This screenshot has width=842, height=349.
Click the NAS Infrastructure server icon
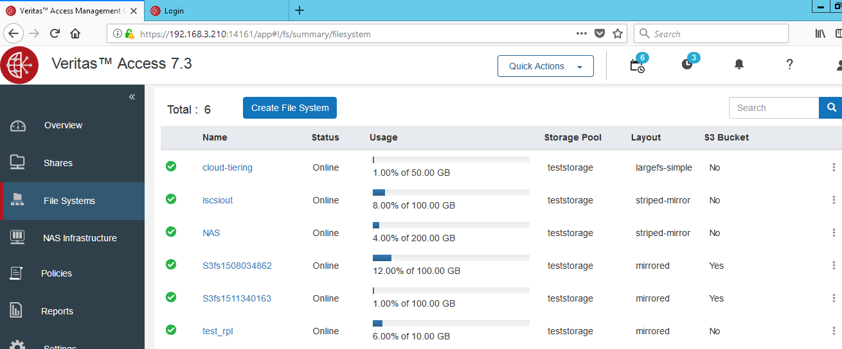(x=17, y=237)
